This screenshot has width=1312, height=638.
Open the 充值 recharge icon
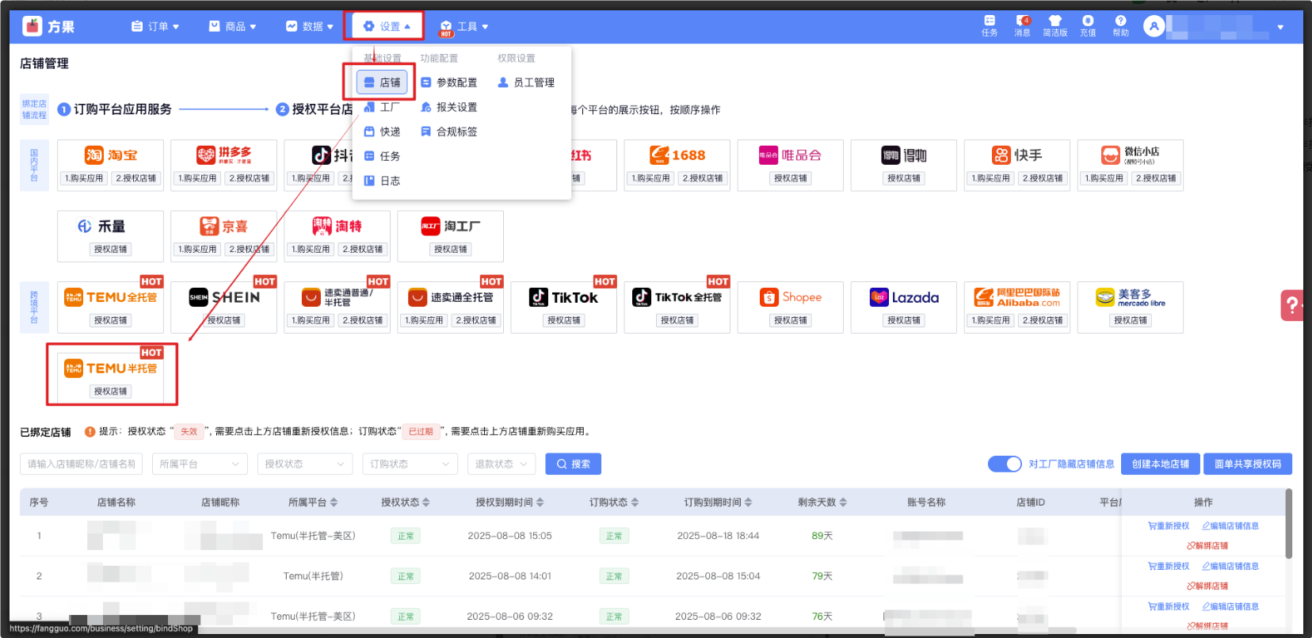pyautogui.click(x=1088, y=21)
